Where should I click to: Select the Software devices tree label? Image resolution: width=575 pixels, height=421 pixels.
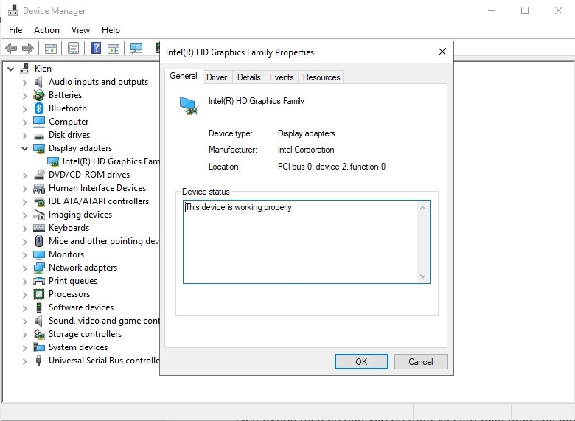coord(81,307)
